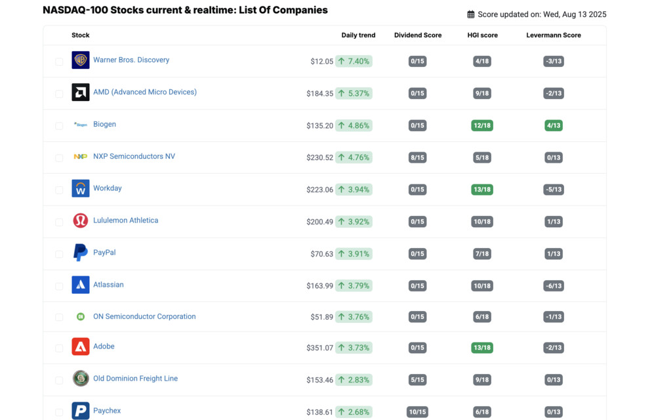
Task: Click the Lululemon Athletica logo icon
Action: [81, 221]
